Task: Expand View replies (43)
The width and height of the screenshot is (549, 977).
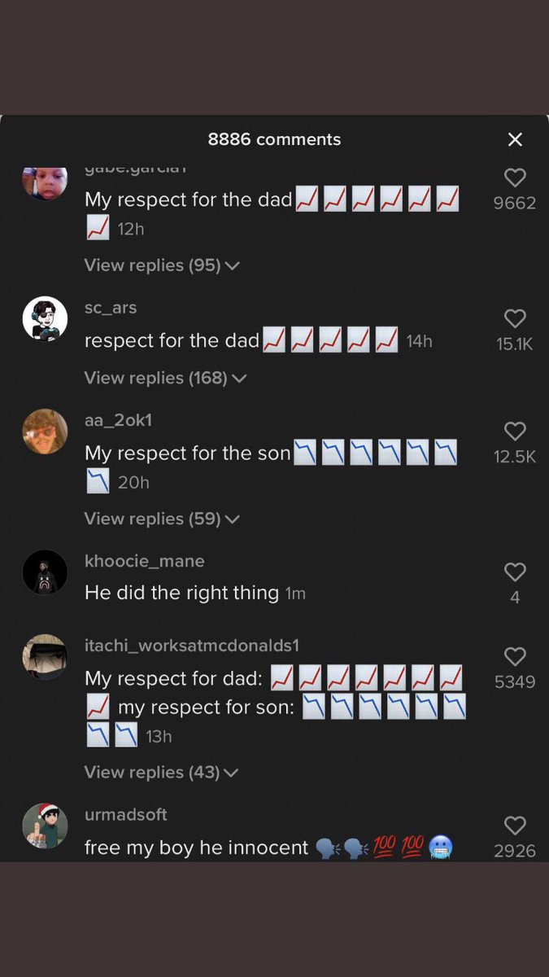Action: point(160,772)
